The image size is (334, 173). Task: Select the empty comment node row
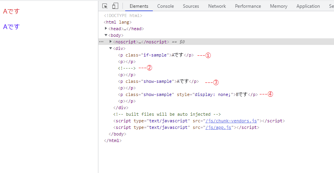tap(127, 68)
